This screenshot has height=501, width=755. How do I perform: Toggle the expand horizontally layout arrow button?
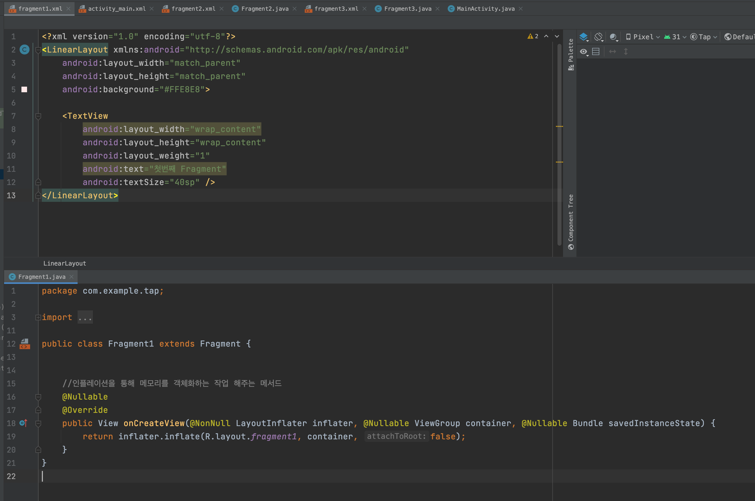point(612,52)
